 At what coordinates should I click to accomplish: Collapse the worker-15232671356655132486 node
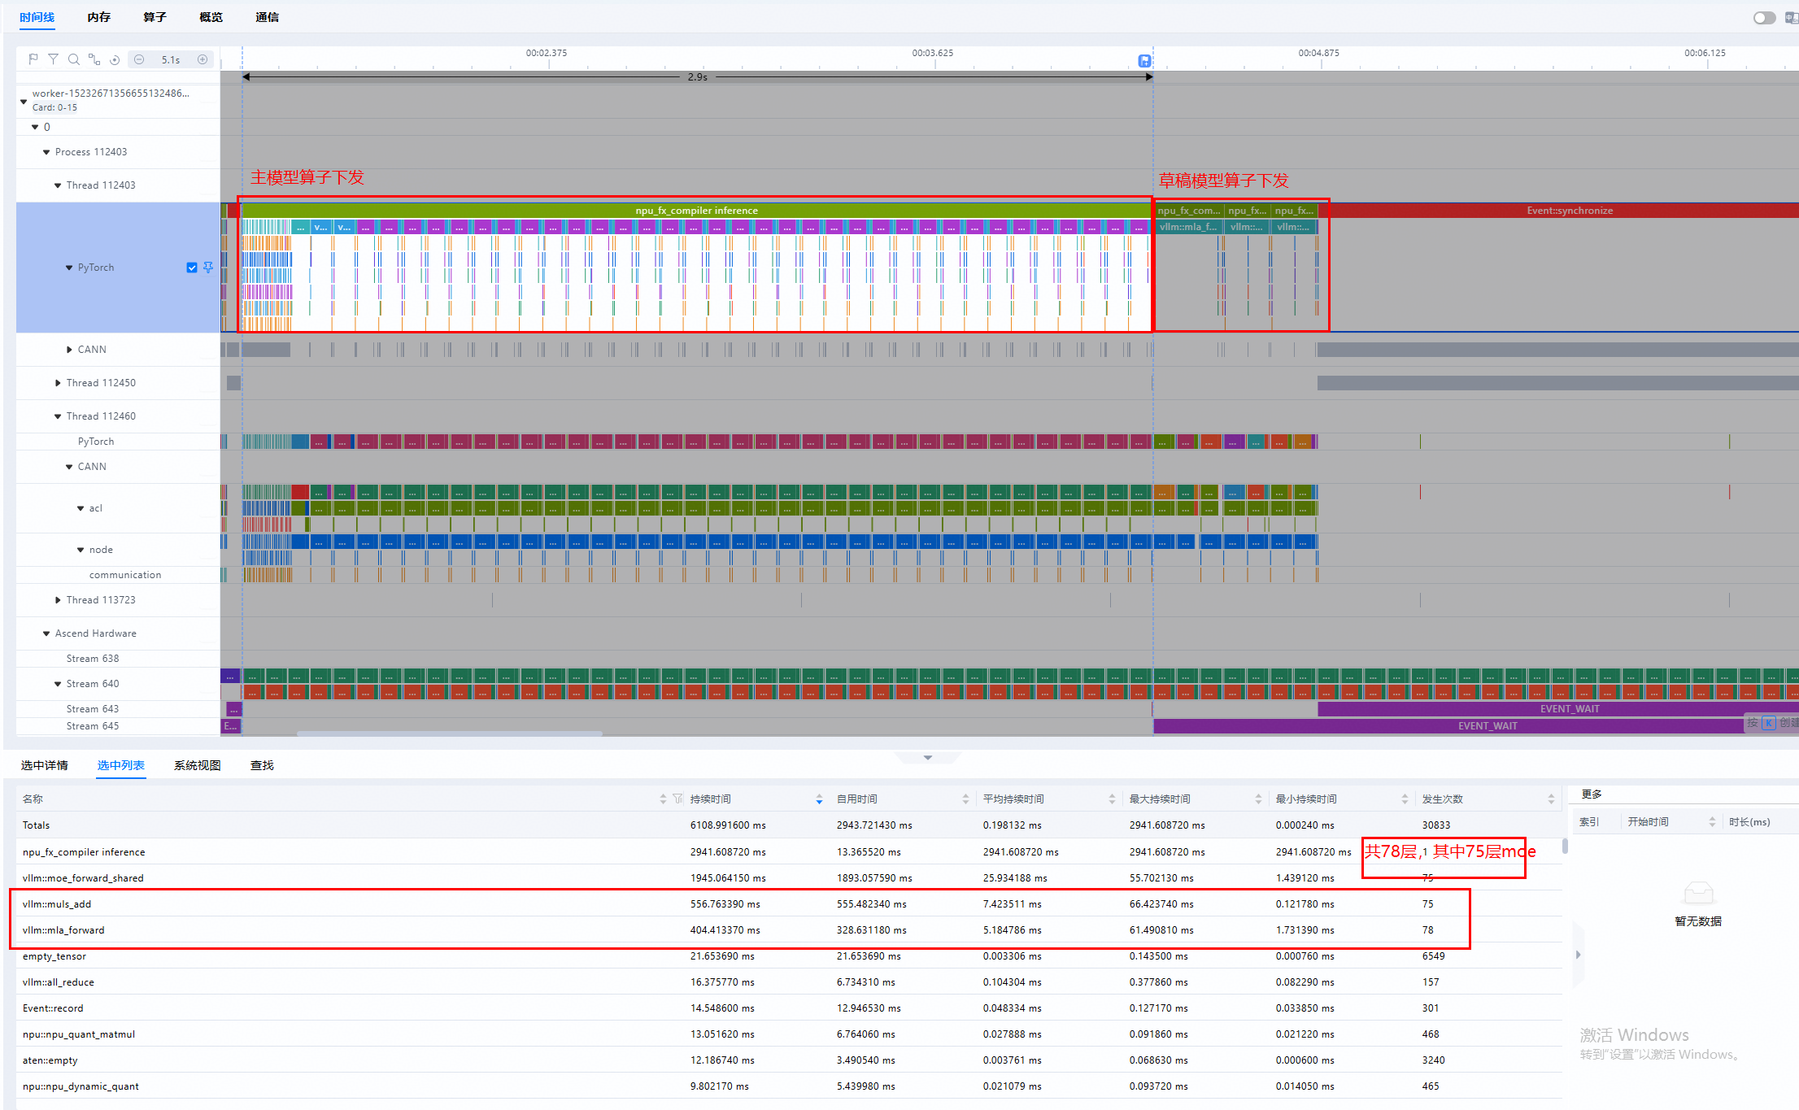[x=24, y=102]
